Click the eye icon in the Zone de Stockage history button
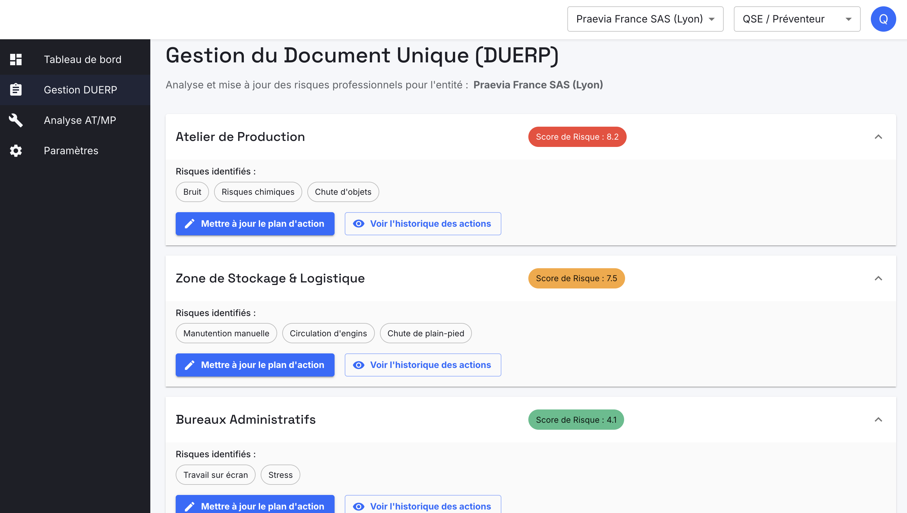 point(358,365)
